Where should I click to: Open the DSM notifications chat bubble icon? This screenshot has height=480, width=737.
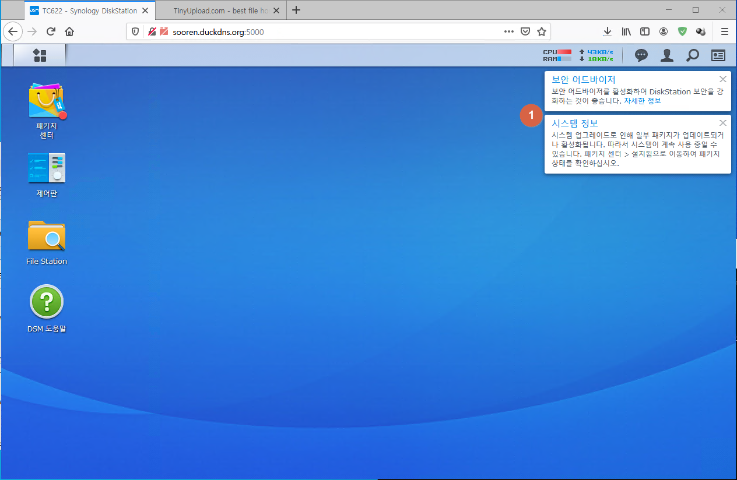(x=641, y=55)
